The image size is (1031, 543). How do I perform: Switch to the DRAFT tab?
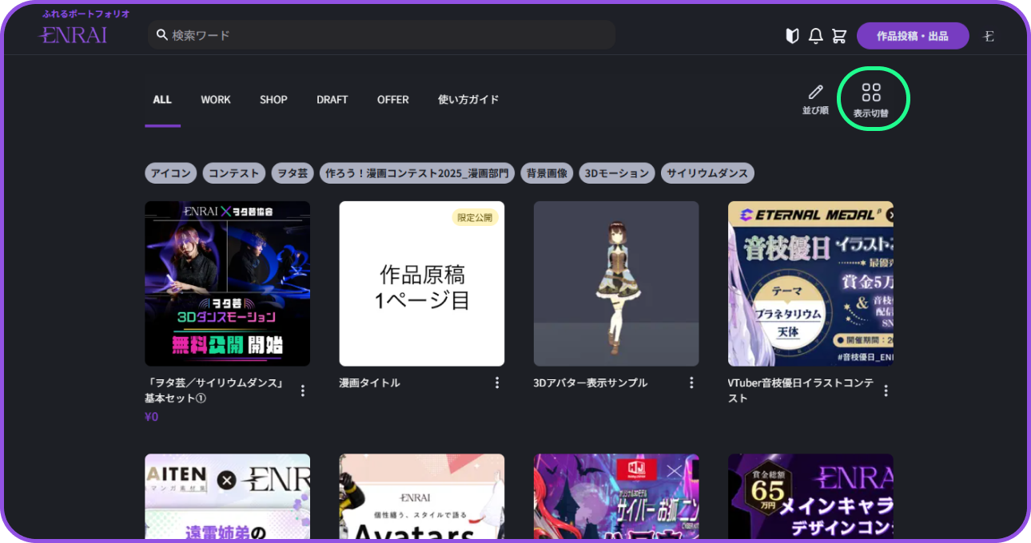coord(332,100)
